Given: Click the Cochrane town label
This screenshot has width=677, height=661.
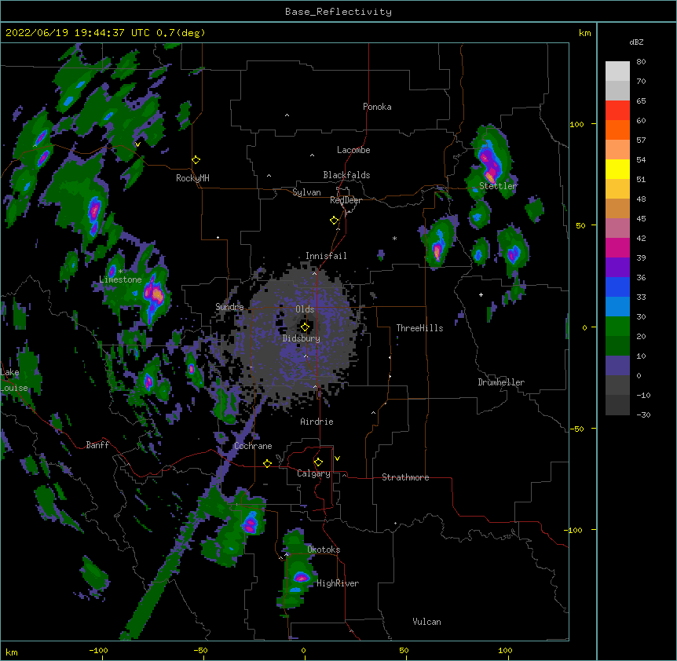Looking at the screenshot, I should [x=253, y=446].
